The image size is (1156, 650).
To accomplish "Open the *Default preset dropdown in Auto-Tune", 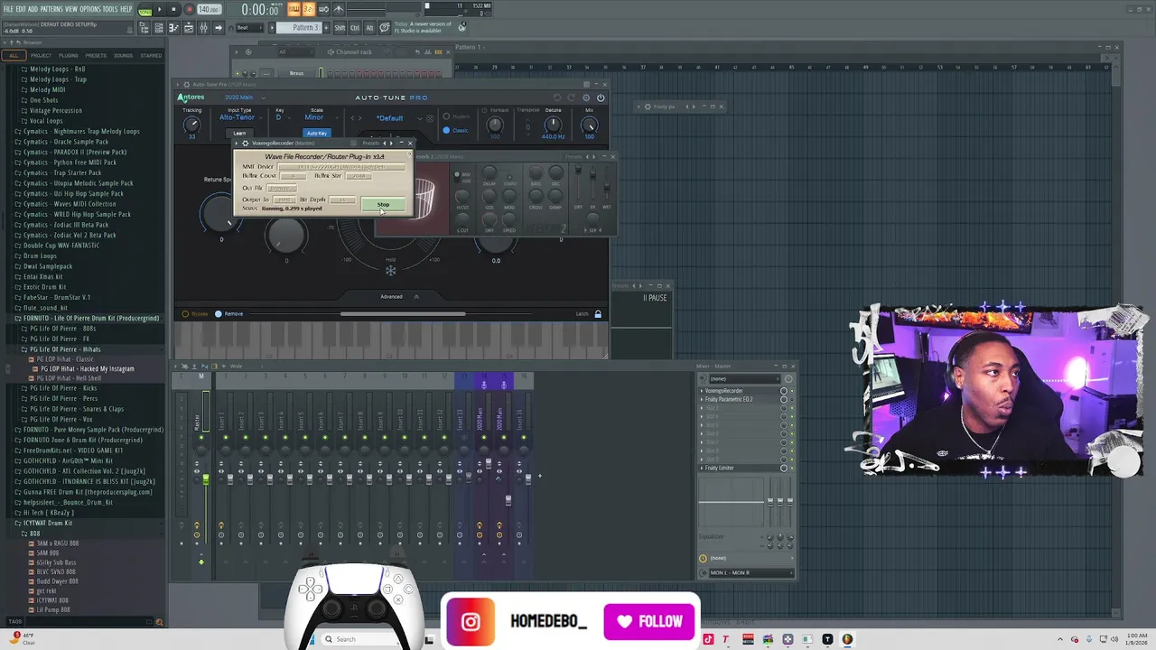I will tap(392, 118).
